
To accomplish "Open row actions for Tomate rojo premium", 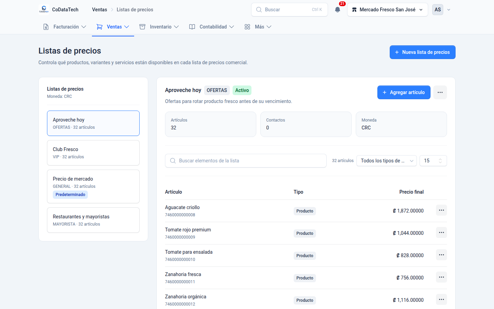I will [x=442, y=232].
